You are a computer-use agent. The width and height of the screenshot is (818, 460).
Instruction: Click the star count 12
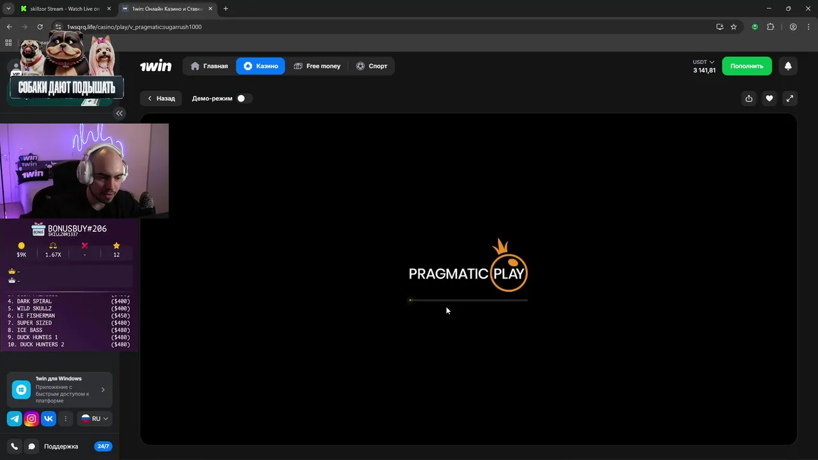click(116, 250)
